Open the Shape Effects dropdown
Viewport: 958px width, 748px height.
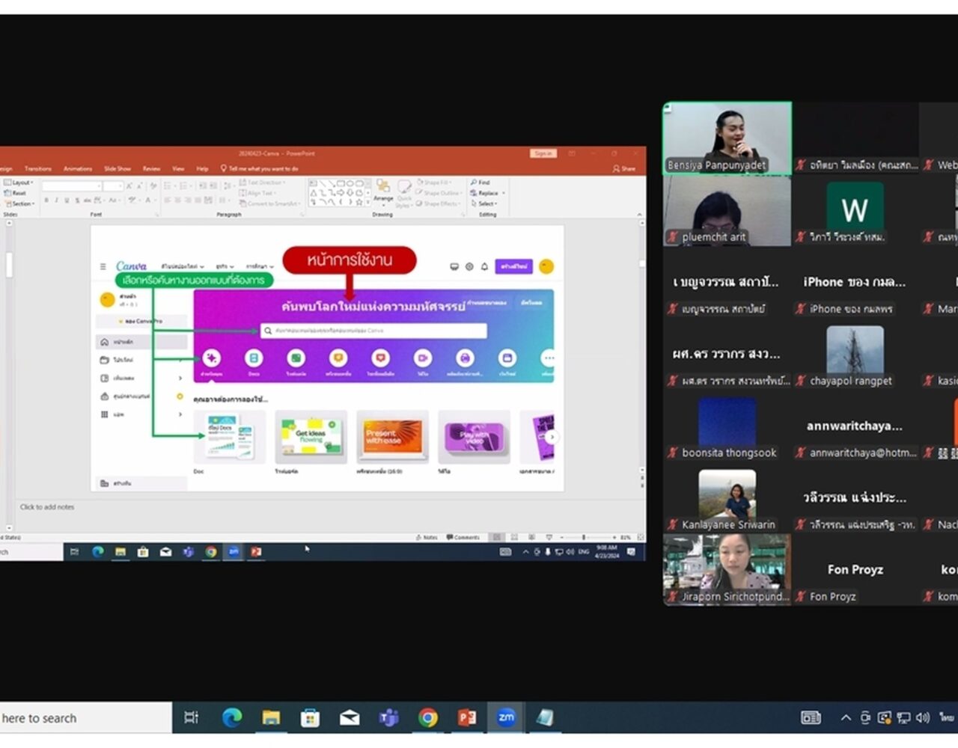(x=439, y=203)
